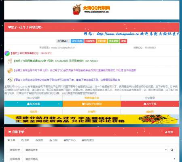182x162 pixels.
Task: Click the search magnifier button beside category dropdown
Action: point(172,150)
